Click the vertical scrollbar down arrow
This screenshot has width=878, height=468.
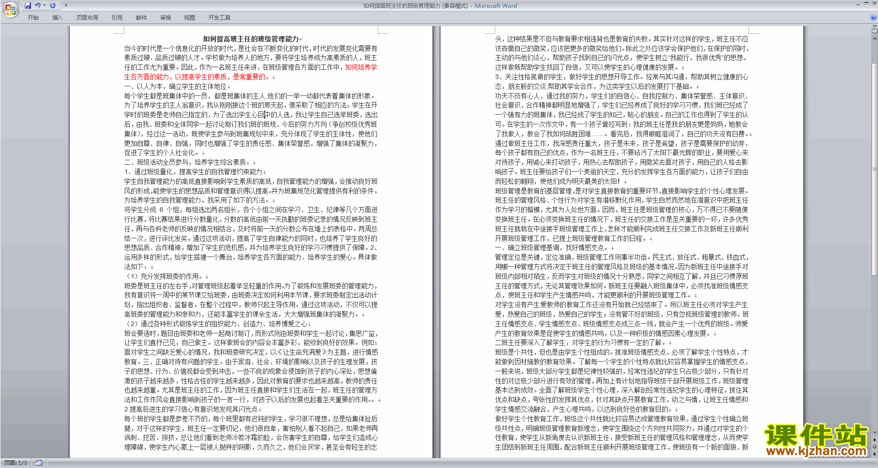[875, 432]
